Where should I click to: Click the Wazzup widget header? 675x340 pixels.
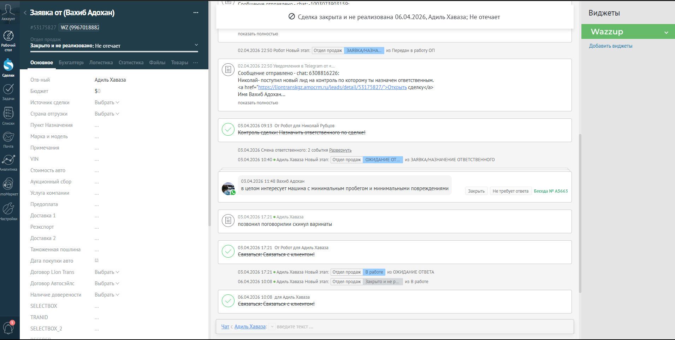tap(628, 31)
